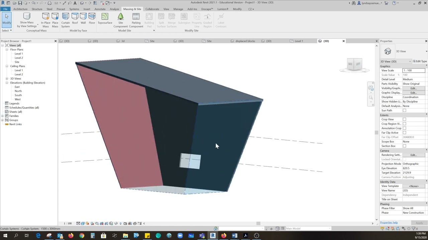Screen dimensions: 428x240
Task: Select the Roof by face tool
Action: coord(75,19)
